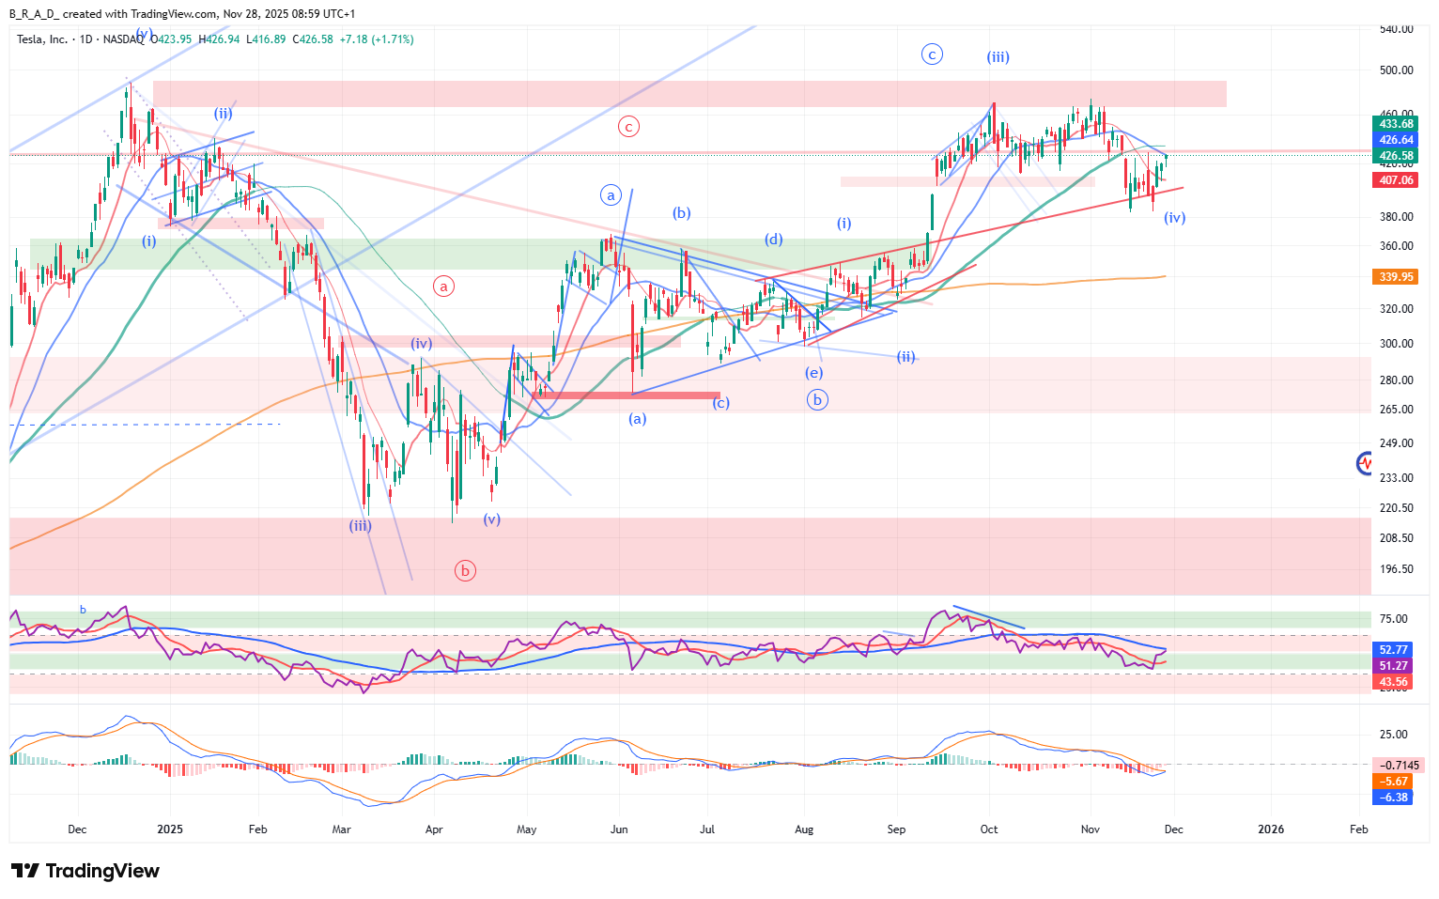Click the orange 339.95 moving average label
1439x899 pixels.
click(x=1396, y=277)
